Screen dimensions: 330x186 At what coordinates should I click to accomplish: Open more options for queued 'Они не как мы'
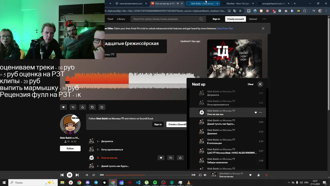260,112
